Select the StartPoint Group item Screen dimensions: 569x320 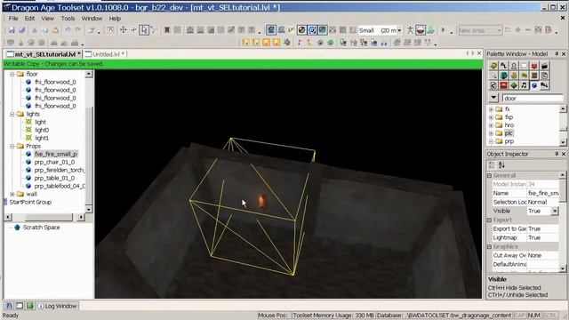click(x=30, y=202)
